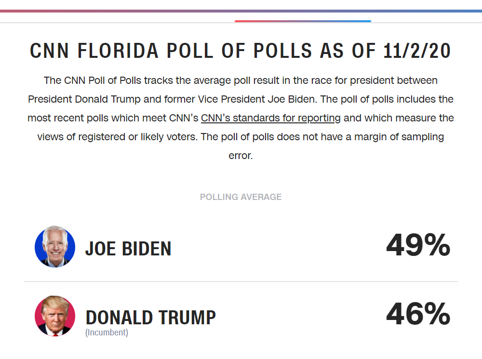The image size is (482, 359).
Task: Click the POLLING AVERAGE section label
Action: pyautogui.click(x=241, y=197)
